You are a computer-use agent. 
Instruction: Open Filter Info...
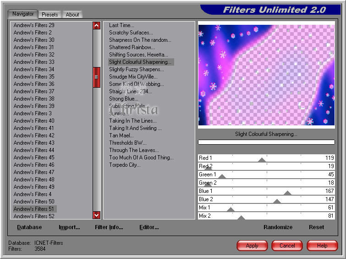coord(109,227)
